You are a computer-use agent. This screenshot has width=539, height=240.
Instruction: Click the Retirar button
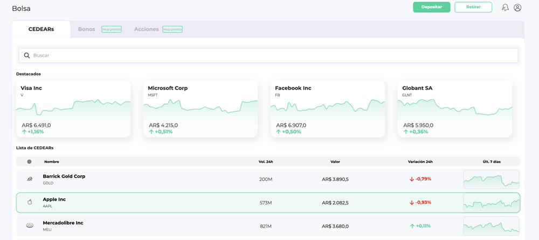pos(473,7)
